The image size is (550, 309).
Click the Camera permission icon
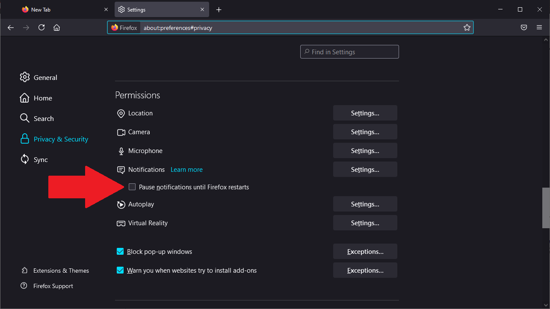point(121,132)
